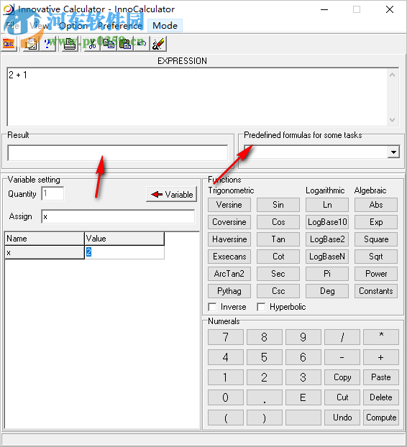Viewport: 407px width, 447px height.
Task: Click the Quit toolbar icon
Action: pyautogui.click(x=9, y=44)
